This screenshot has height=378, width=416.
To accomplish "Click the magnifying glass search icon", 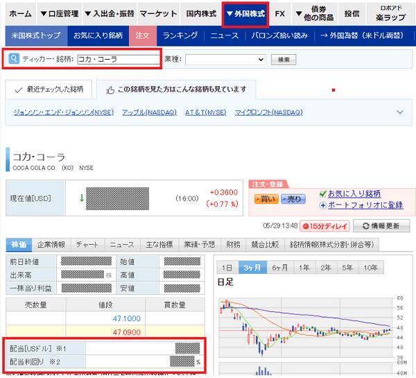I will point(14,60).
